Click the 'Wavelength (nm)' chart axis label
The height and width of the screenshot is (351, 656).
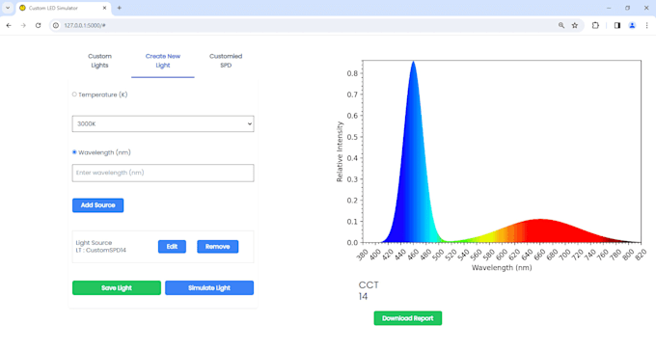click(x=502, y=268)
